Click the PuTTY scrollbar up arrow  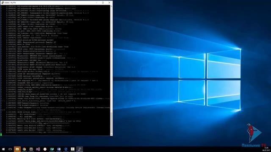(111, 6)
